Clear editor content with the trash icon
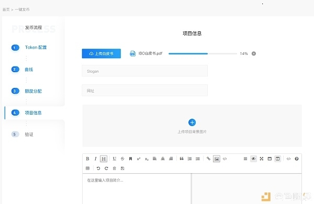Screen dimensions: 314x204 [114, 168]
